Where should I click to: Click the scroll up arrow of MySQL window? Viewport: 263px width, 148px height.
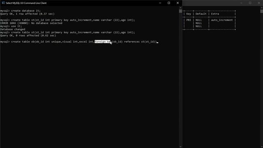[180, 8]
